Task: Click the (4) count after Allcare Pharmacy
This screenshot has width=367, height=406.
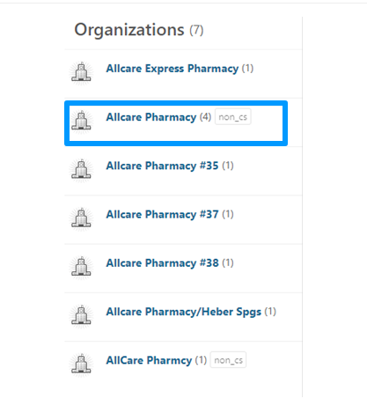Action: (205, 117)
